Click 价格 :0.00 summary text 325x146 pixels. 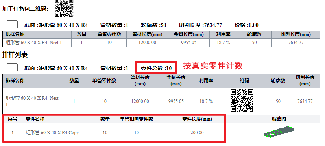pyautogui.click(x=246, y=25)
